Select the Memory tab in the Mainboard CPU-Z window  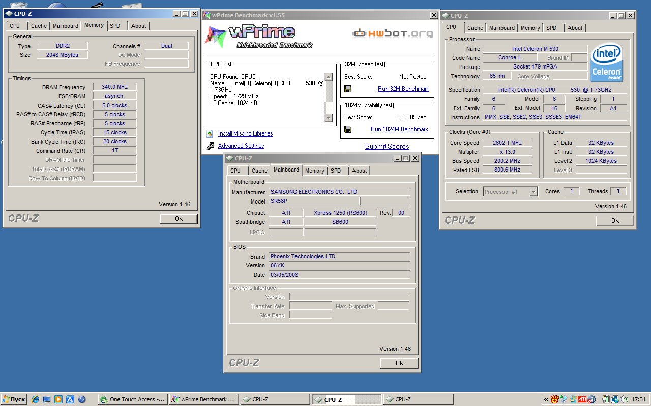pos(314,171)
